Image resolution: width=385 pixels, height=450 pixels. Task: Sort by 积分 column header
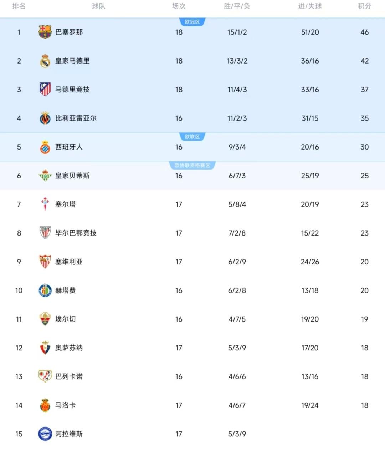click(364, 6)
